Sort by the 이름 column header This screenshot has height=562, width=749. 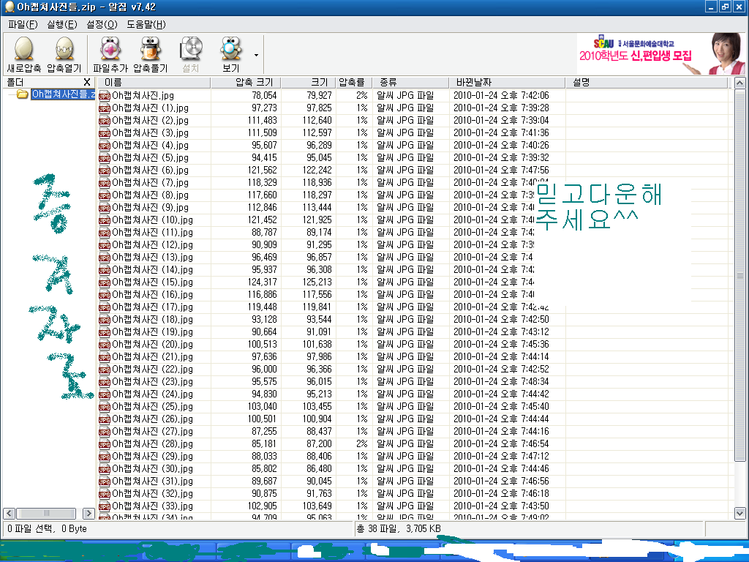point(154,82)
